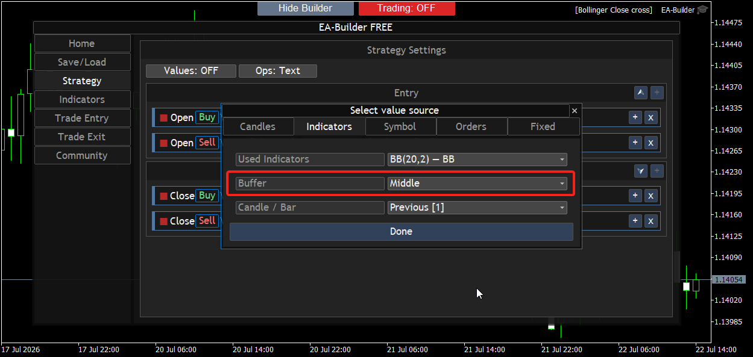The width and height of the screenshot is (753, 357).
Task: Switch to the Orders tab
Action: click(471, 126)
